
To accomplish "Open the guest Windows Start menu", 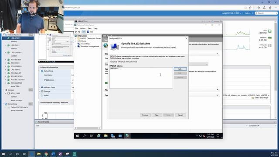I will coord(78,136).
